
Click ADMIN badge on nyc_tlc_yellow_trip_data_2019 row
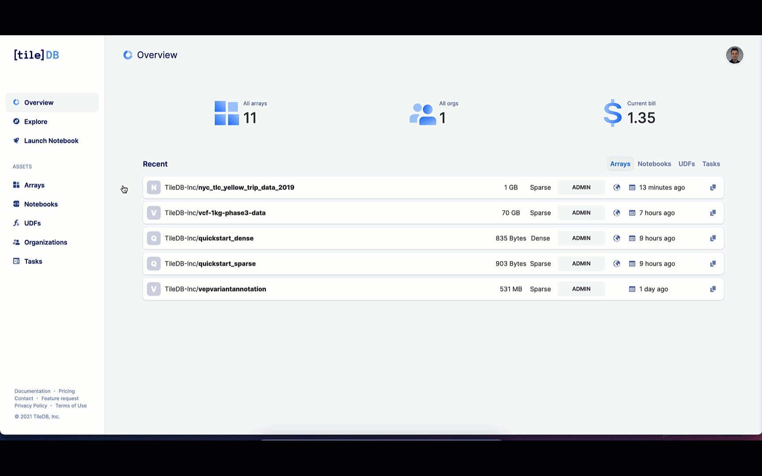click(x=581, y=187)
